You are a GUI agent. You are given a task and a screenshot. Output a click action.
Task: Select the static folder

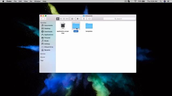click(x=76, y=26)
